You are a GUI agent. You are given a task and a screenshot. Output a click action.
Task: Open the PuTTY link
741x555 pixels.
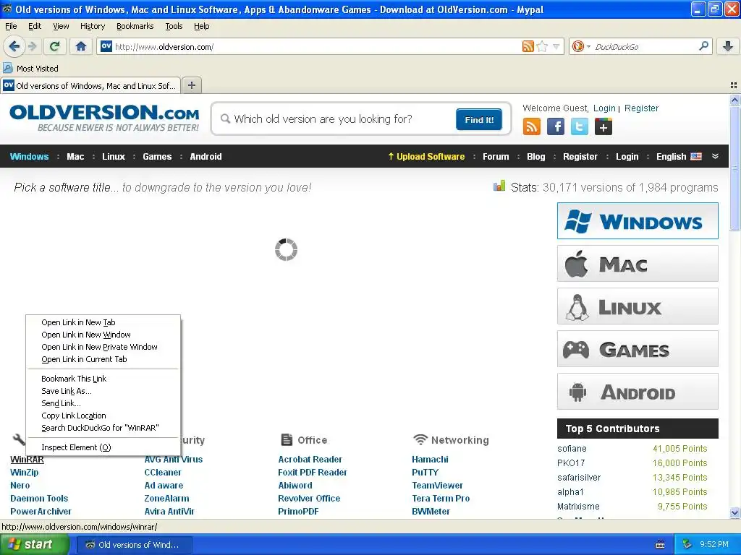tap(425, 472)
